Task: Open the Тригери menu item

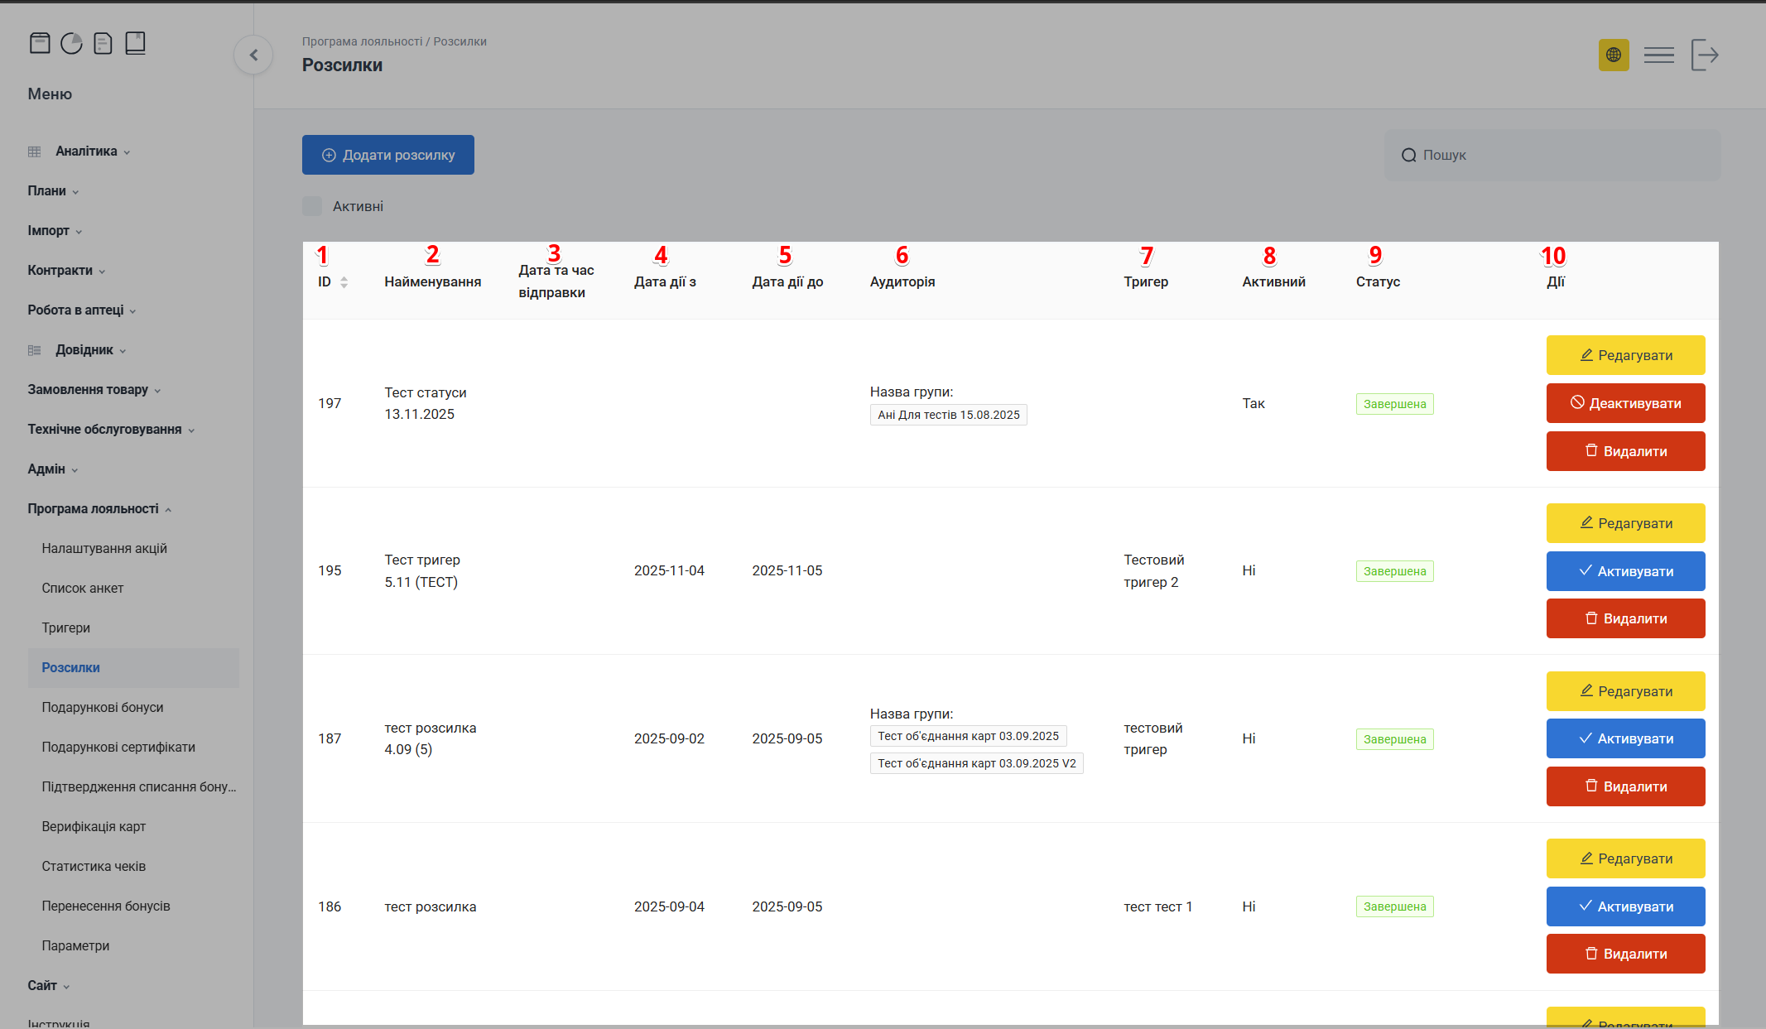Action: pyautogui.click(x=66, y=628)
